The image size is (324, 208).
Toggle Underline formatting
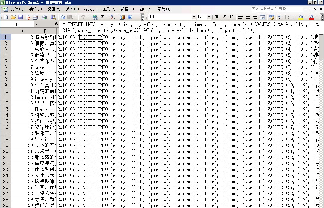pos(231,17)
